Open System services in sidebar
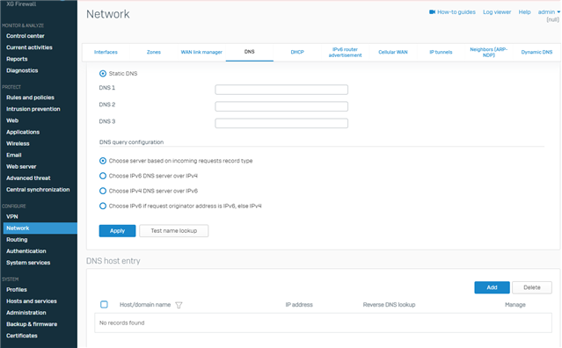This screenshot has height=348, width=562. 28,263
